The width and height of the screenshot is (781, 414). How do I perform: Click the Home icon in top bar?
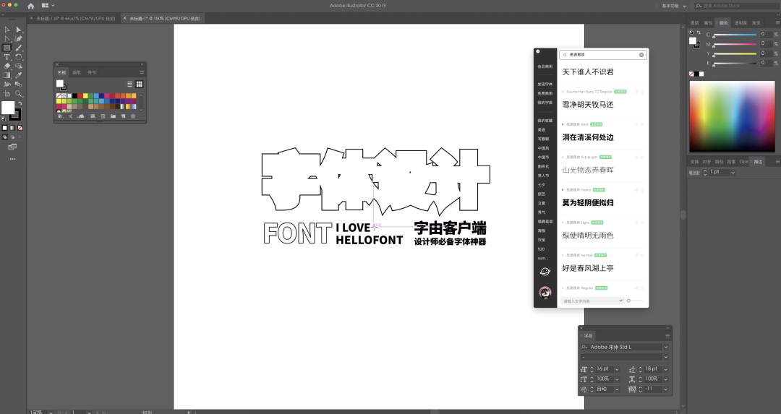point(31,5)
